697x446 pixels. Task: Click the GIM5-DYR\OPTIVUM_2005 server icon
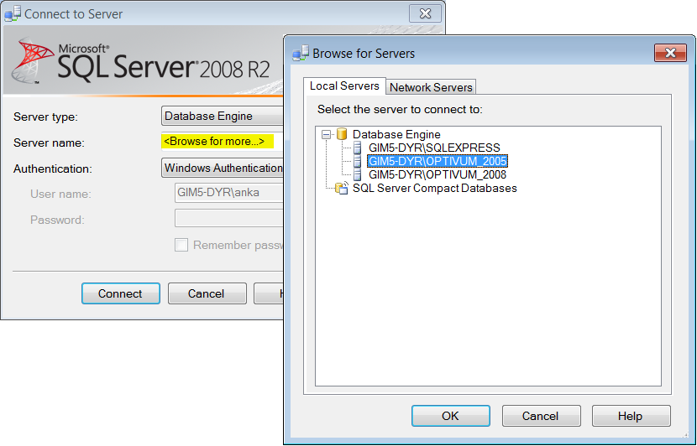tap(358, 161)
